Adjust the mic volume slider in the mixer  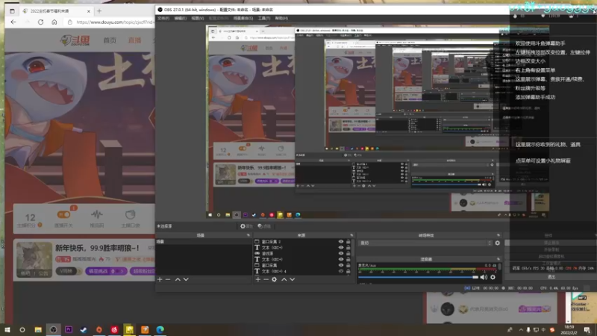(x=418, y=277)
